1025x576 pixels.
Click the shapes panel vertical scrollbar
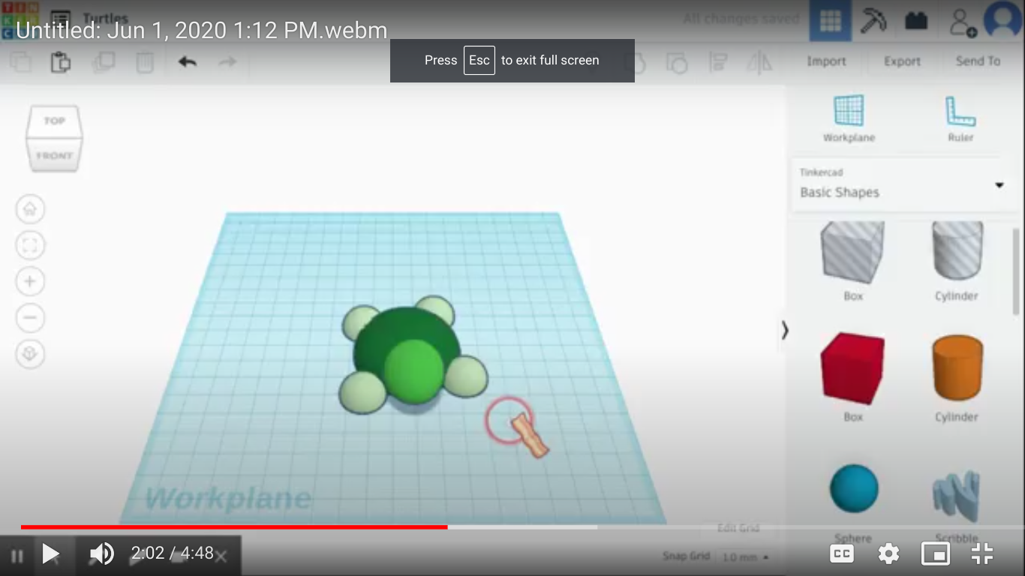(1016, 270)
